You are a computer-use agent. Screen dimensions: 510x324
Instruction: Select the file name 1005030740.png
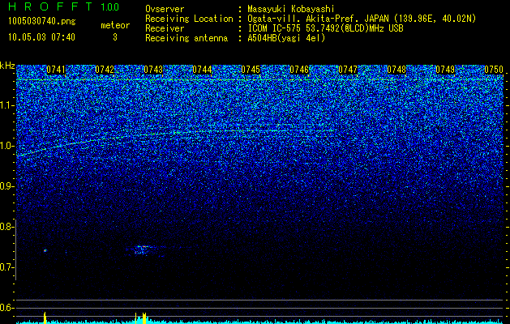click(41, 22)
